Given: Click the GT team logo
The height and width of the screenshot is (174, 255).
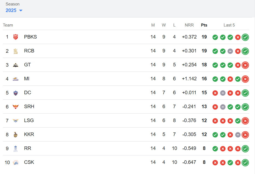Looking at the screenshot, I should coord(16,65).
